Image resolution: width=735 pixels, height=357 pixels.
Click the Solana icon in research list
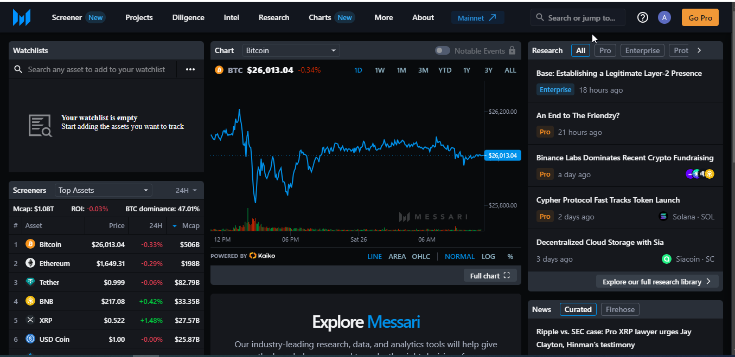click(x=663, y=216)
